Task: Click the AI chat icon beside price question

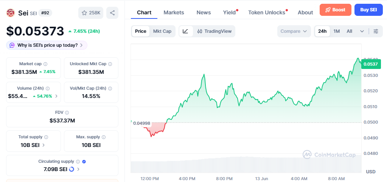Action: (12, 45)
